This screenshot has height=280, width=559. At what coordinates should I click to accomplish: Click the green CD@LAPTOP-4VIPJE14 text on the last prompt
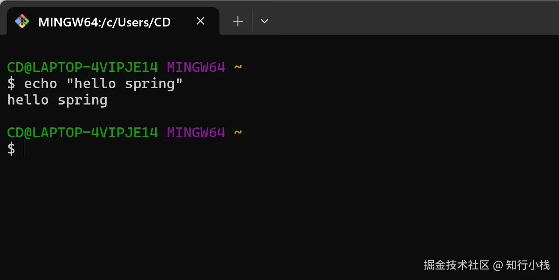tap(82, 132)
